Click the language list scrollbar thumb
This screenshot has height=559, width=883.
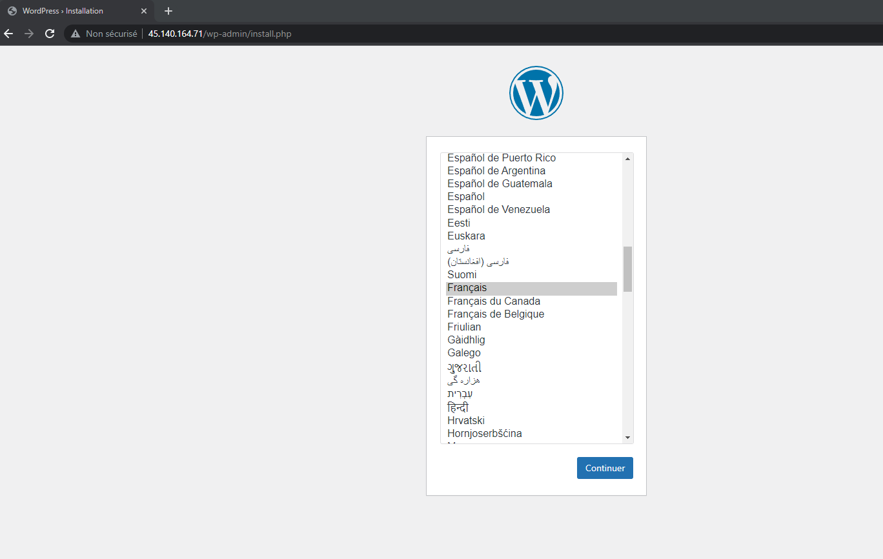pyautogui.click(x=627, y=269)
